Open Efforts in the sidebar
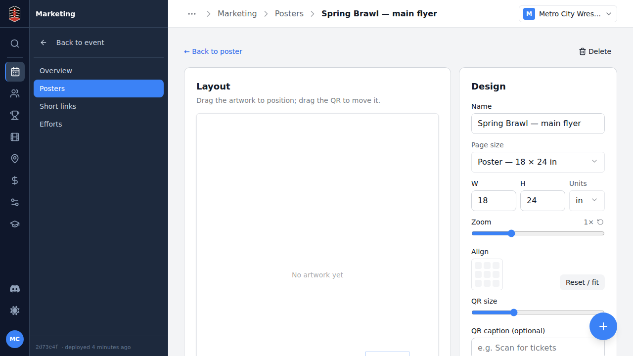 pos(98,124)
